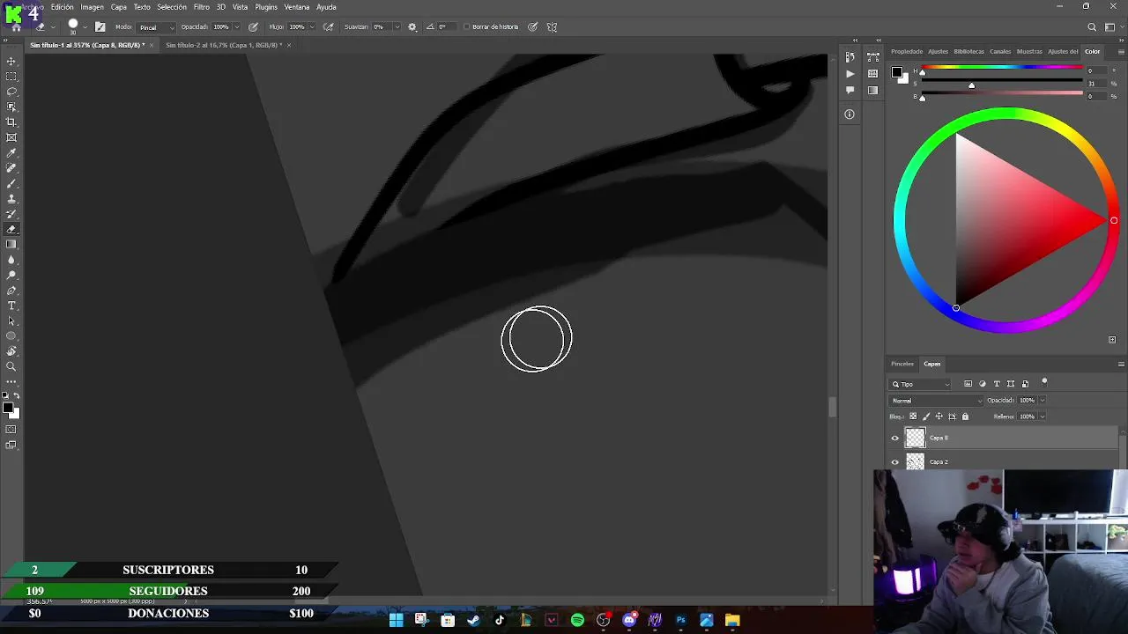Toggle lock all padlock
Image resolution: width=1128 pixels, height=634 pixels.
click(x=965, y=417)
